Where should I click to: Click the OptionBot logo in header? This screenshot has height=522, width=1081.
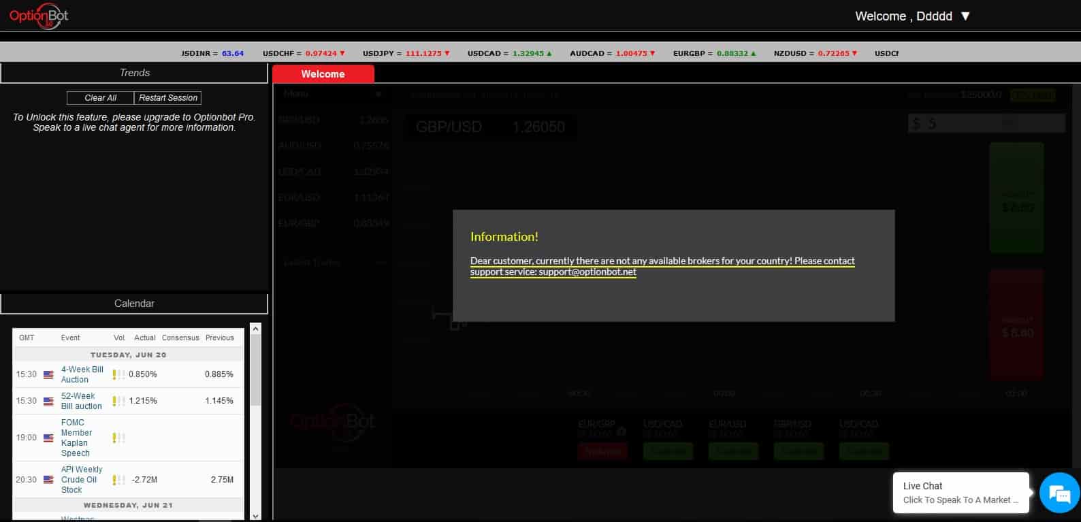pos(39,16)
